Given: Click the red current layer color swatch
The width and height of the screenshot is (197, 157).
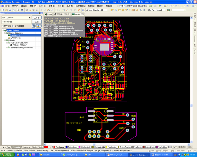Looking at the screenshot, I should coord(46,147).
